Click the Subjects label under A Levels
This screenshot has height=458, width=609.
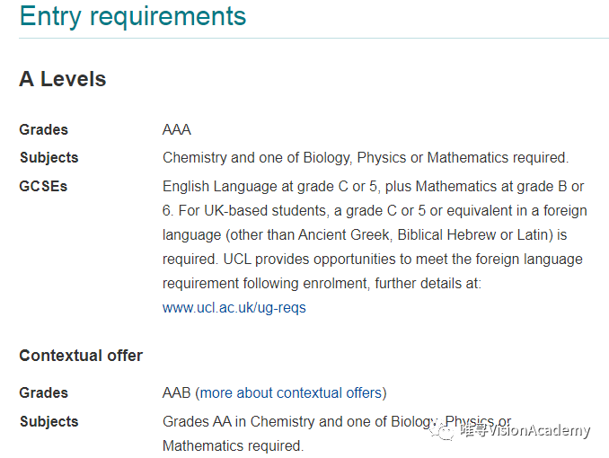(x=49, y=158)
